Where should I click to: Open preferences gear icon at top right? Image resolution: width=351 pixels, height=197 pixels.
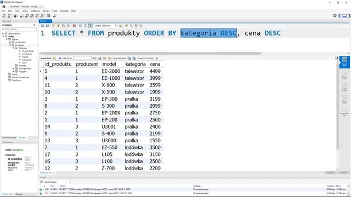pos(335,16)
